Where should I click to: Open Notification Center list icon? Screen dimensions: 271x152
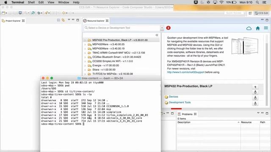pyautogui.click(x=264, y=2)
